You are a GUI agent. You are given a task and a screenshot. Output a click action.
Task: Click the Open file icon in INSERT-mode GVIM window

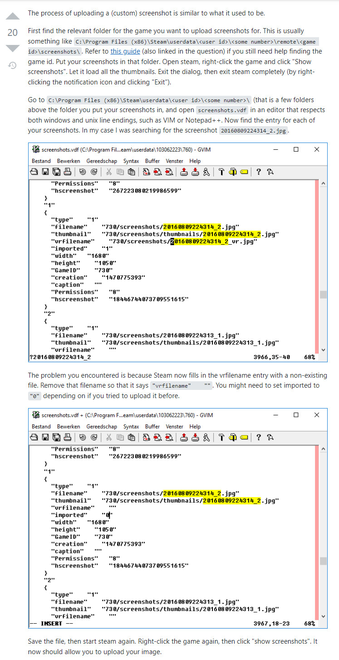[34, 437]
